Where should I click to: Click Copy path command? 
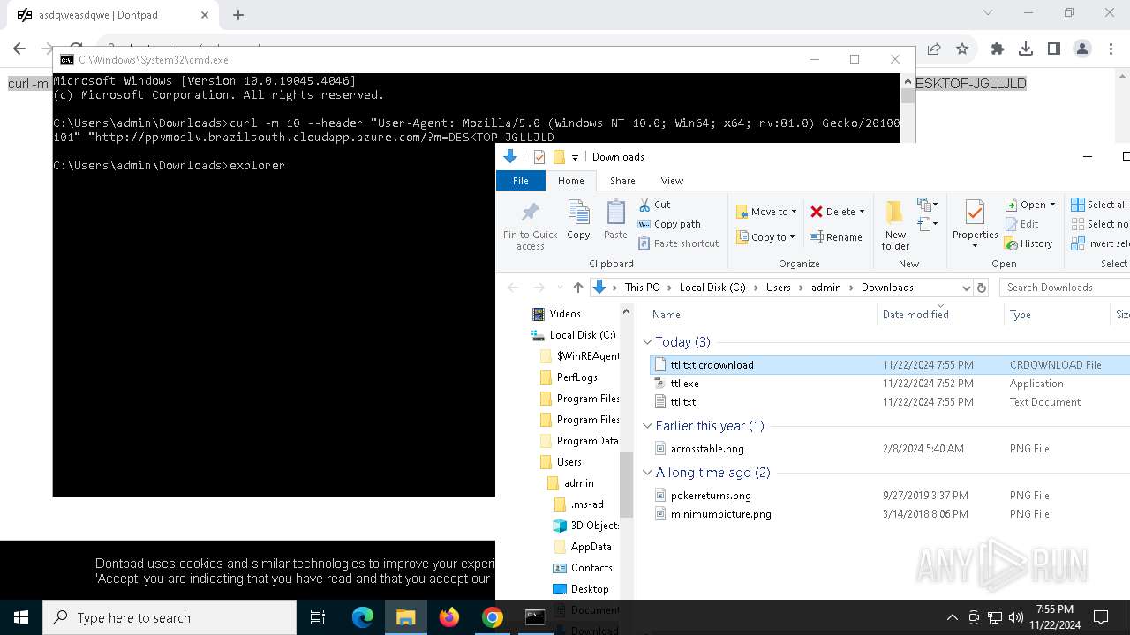[669, 224]
